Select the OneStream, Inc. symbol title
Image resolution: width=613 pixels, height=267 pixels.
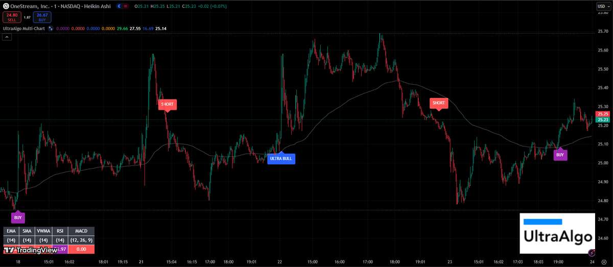pos(30,6)
